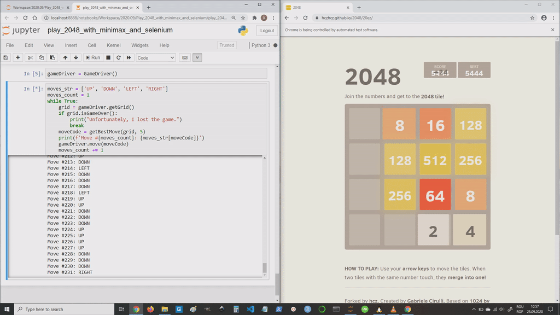
Task: Open the command palette keyboard icon
Action: 185,57
